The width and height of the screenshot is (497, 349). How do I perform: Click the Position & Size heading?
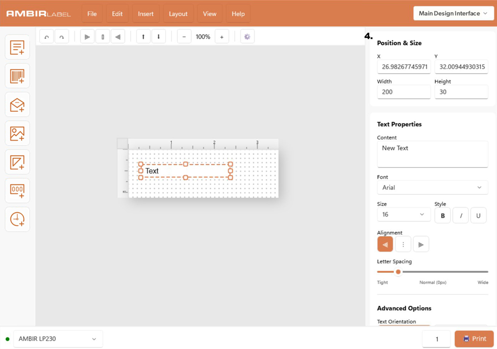click(400, 43)
